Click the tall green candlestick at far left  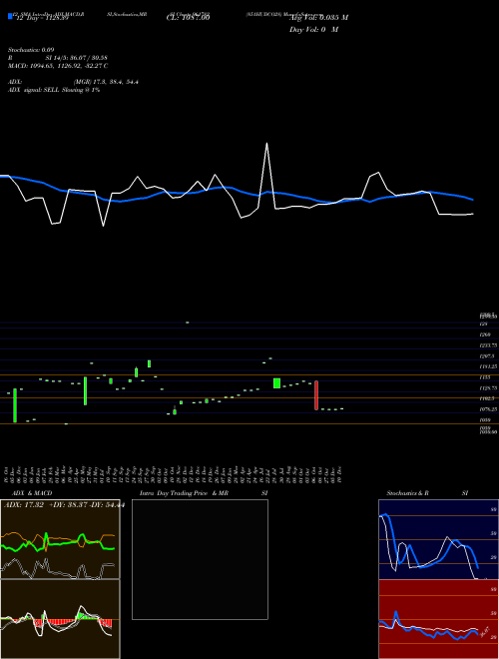tap(15, 405)
